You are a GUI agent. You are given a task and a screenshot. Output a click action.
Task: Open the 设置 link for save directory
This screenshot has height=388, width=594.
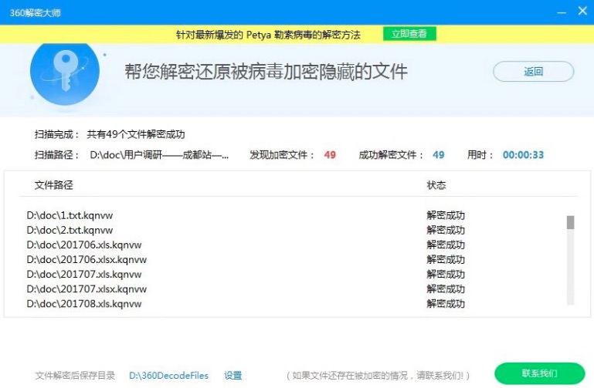[x=233, y=376]
